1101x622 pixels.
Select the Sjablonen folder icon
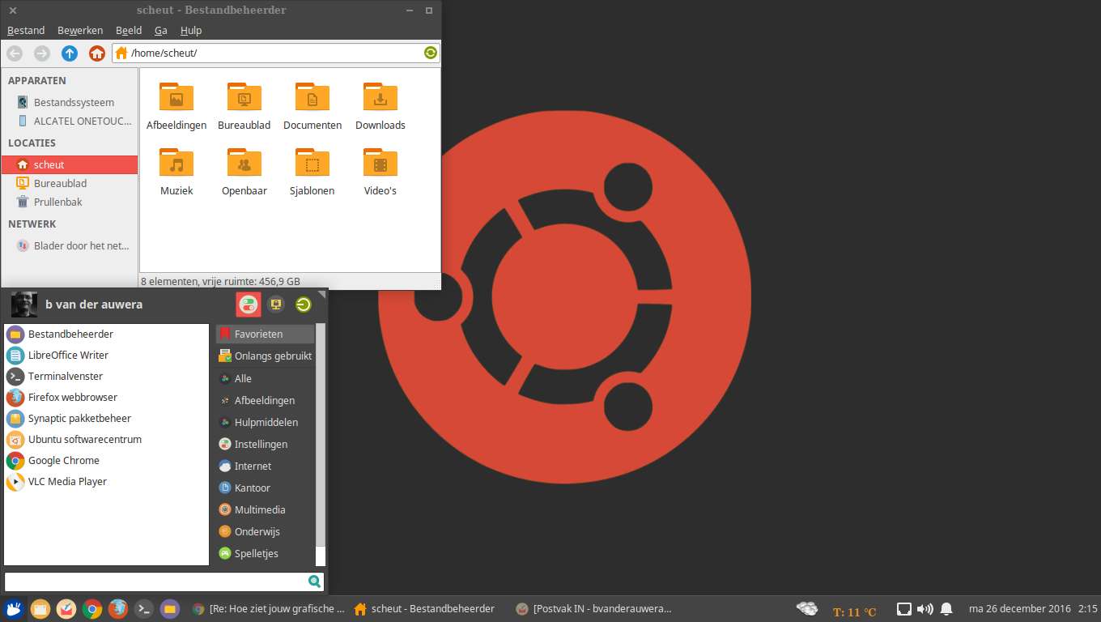[x=312, y=162]
